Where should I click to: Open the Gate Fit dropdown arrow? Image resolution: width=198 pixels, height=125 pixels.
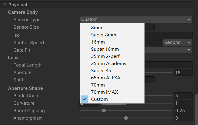tap(189, 50)
